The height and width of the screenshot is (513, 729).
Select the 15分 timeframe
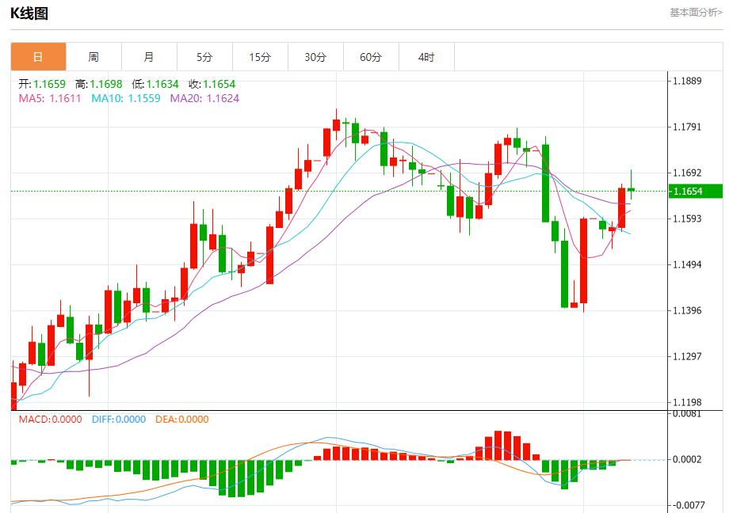point(259,56)
